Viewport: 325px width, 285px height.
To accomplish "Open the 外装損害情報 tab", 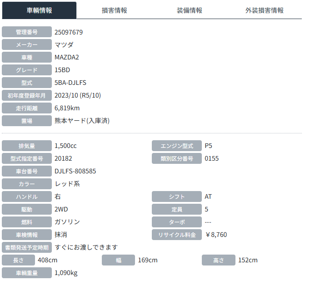I will click(x=264, y=10).
